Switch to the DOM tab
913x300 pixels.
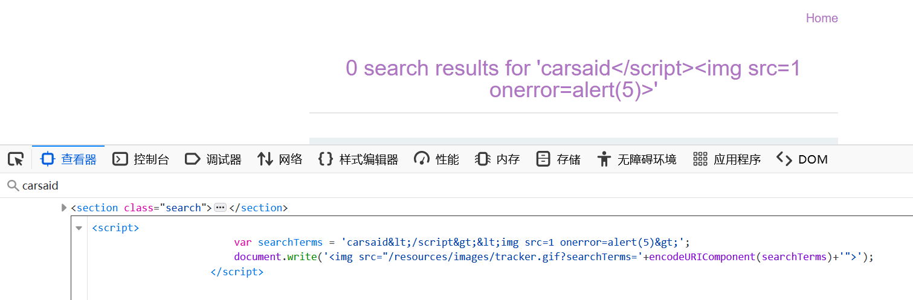(802, 159)
